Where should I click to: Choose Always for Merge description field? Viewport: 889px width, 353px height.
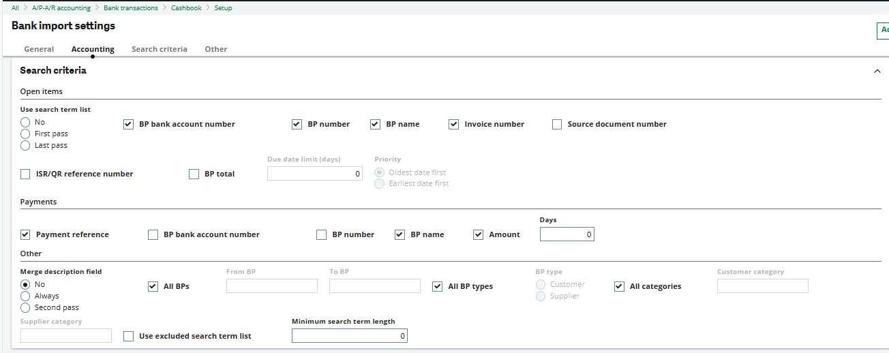coord(25,296)
